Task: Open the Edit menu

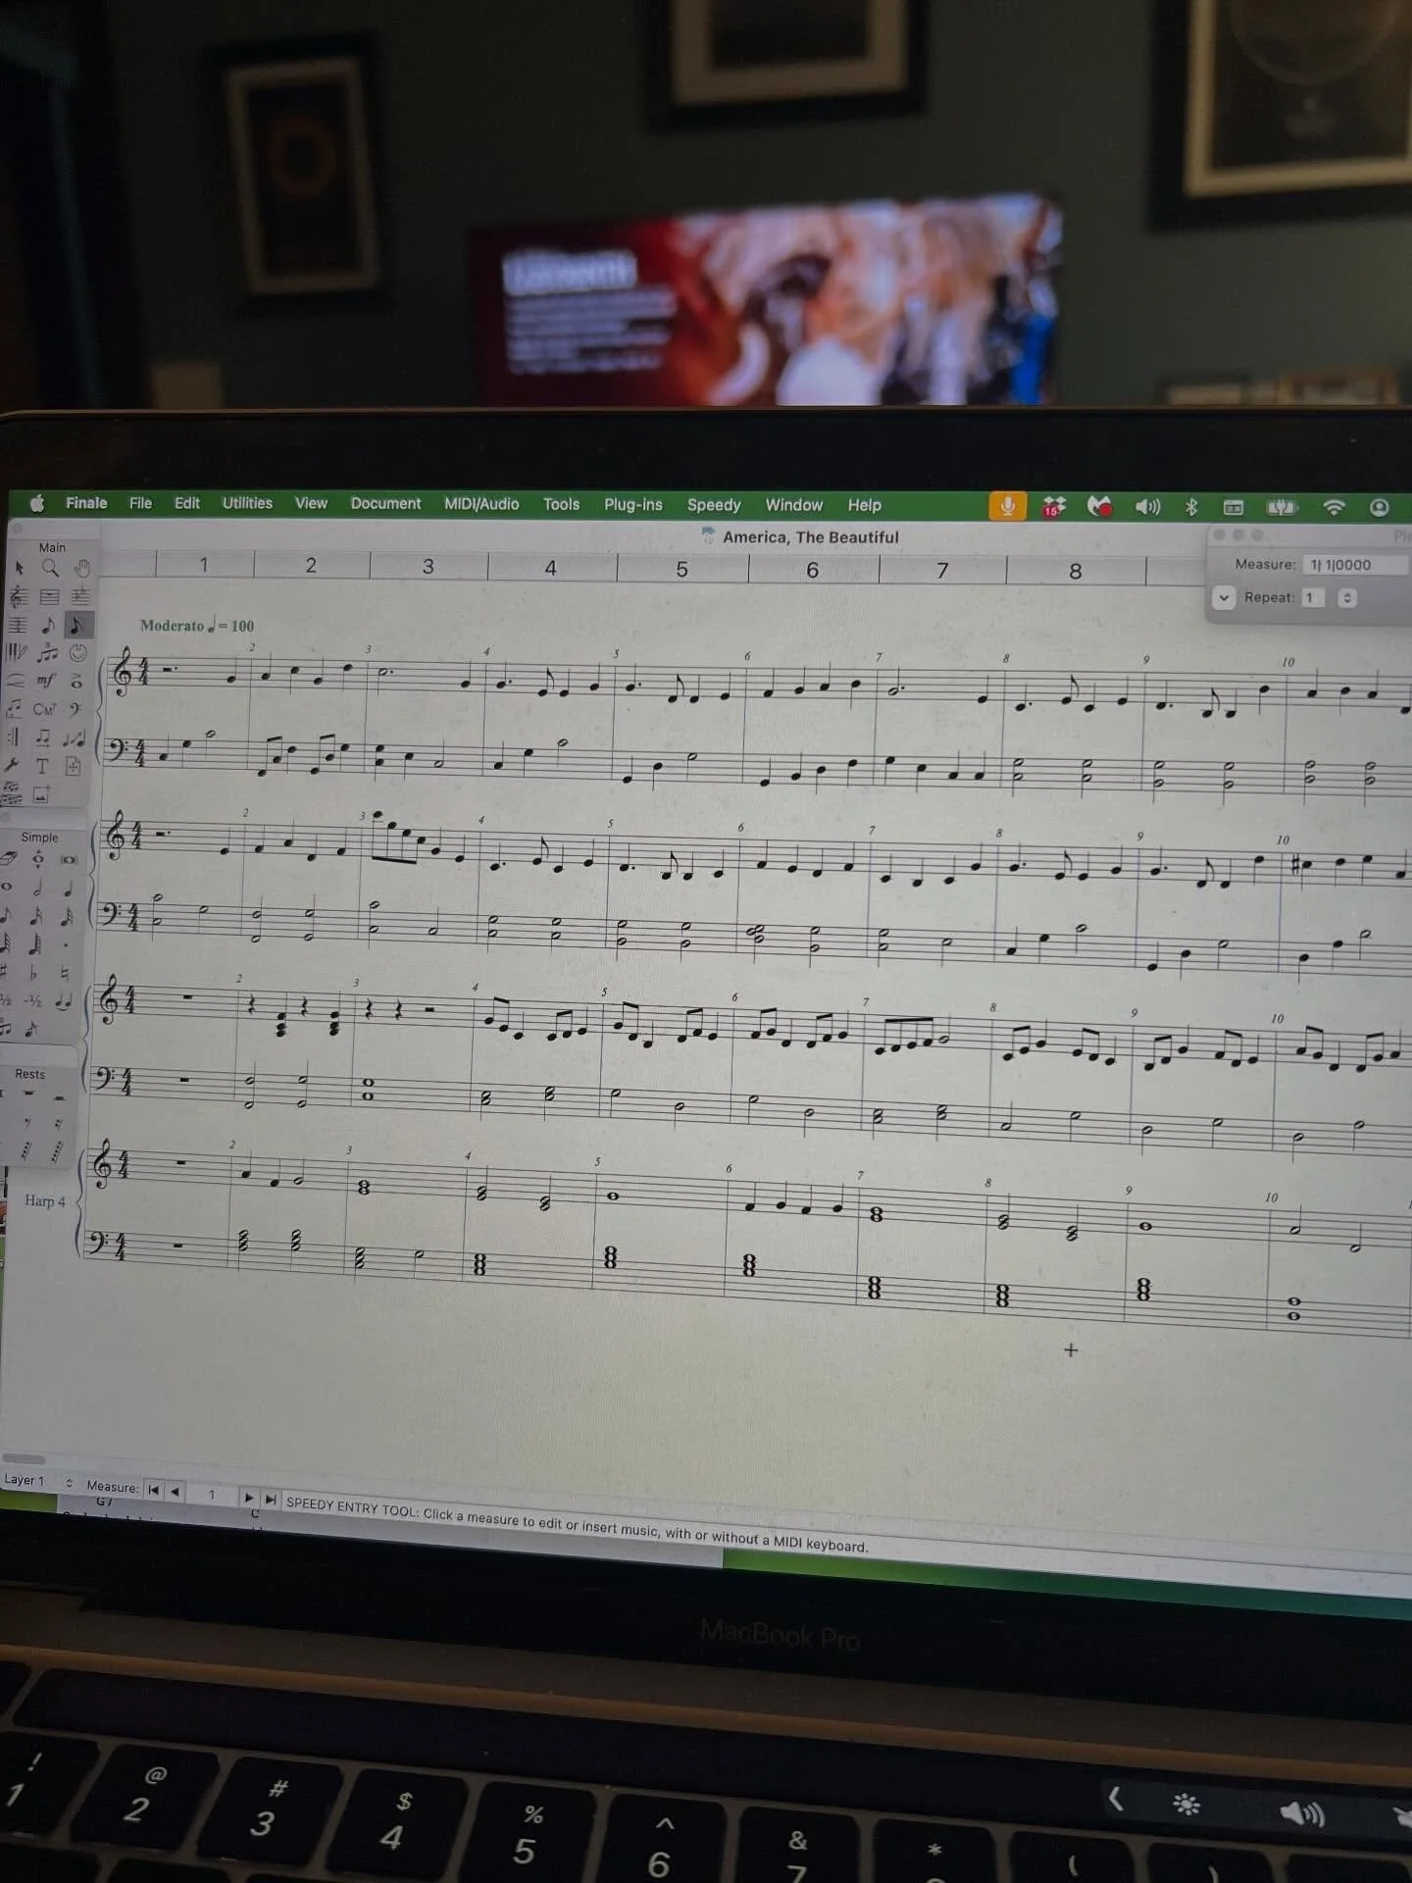Action: (187, 503)
